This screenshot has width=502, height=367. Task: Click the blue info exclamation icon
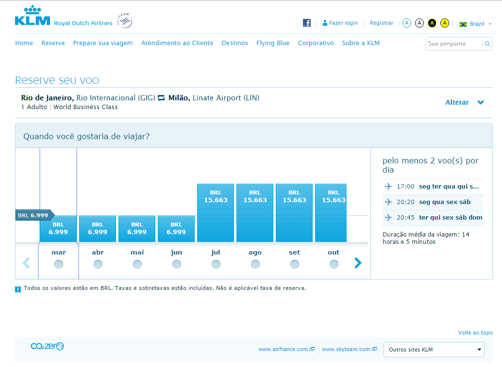point(18,289)
